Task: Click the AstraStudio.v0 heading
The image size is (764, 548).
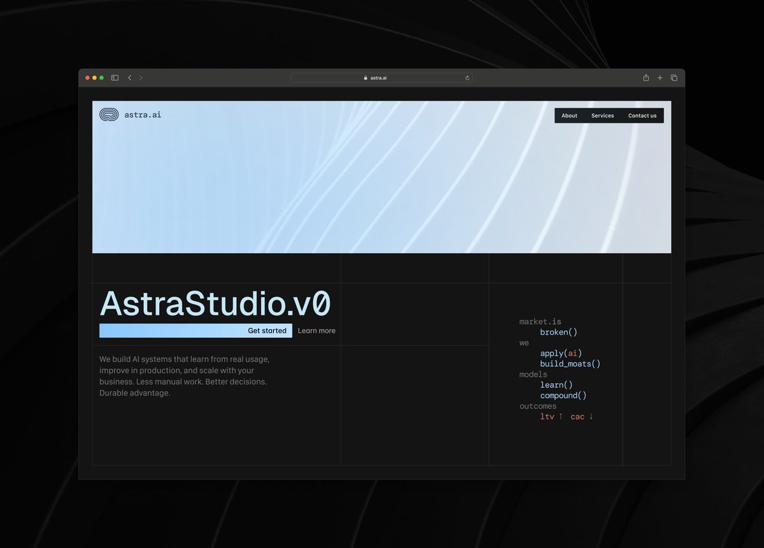Action: click(x=215, y=303)
